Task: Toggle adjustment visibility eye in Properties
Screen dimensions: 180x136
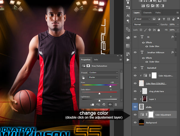Action: click(x=110, y=104)
